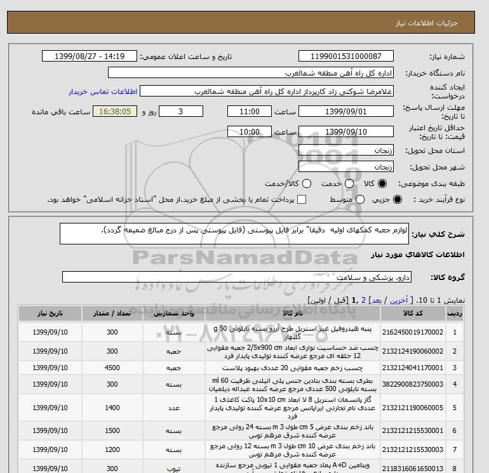The width and height of the screenshot is (489, 473).
Task: Click the remaining time countdown 16:38:05
Action: pos(115,111)
